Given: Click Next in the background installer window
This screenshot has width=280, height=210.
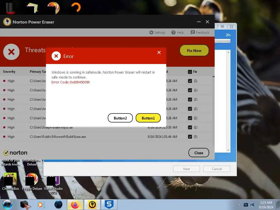Looking at the screenshot, I should coord(186,169).
